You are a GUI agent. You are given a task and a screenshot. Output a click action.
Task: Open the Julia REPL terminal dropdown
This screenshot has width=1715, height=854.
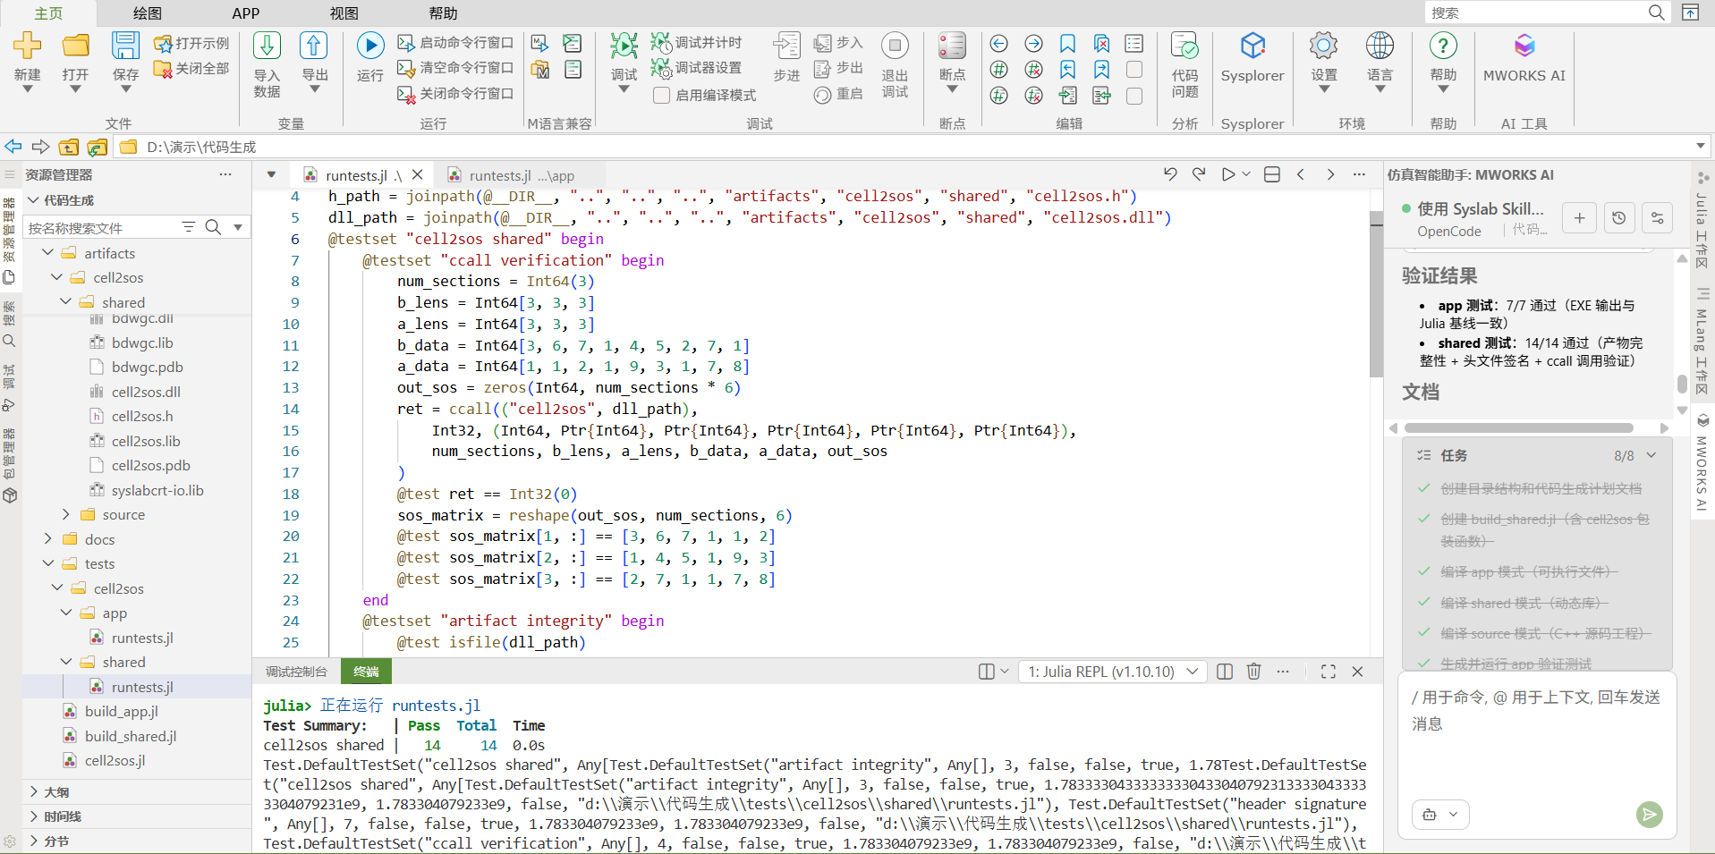[1113, 672]
